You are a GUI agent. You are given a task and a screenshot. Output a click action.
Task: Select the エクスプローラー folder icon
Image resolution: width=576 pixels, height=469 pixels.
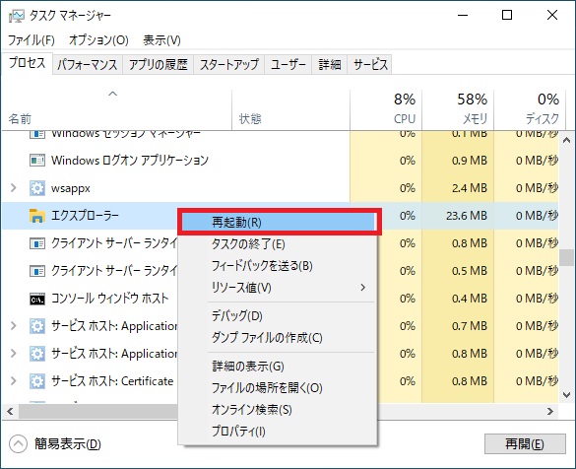tap(37, 216)
